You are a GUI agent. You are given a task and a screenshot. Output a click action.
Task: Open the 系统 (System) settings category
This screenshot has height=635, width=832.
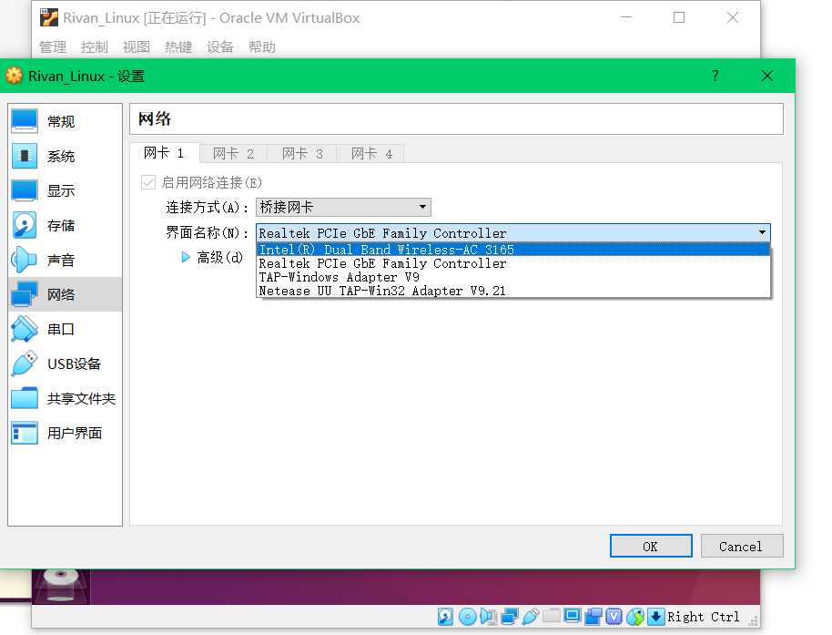(x=65, y=156)
